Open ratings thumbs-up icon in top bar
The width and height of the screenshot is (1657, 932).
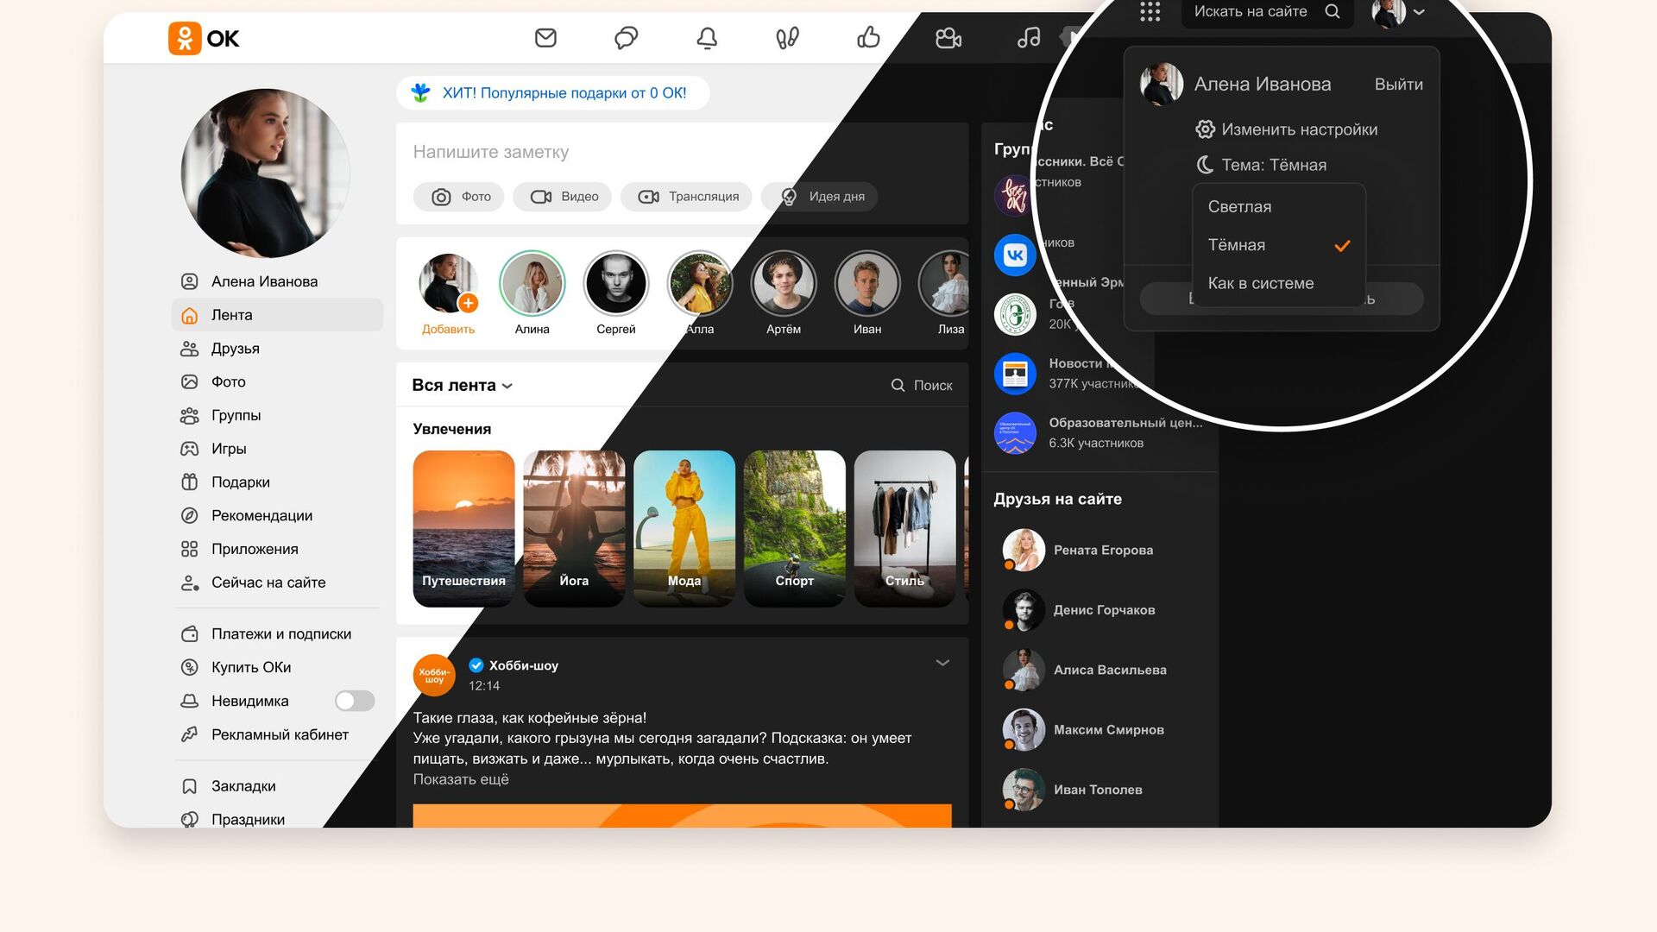(868, 37)
